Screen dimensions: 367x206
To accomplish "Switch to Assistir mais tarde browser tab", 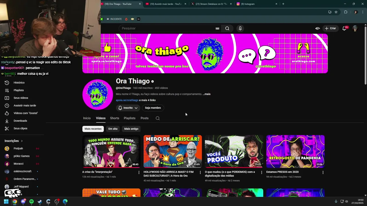I will 166,4.
